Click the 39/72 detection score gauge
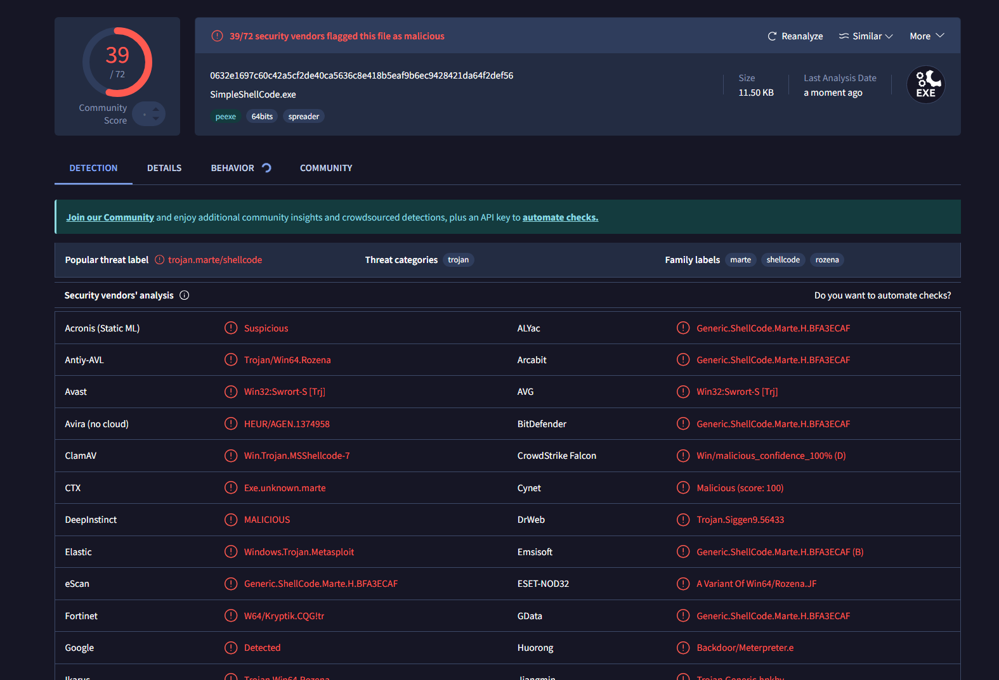 pyautogui.click(x=117, y=62)
